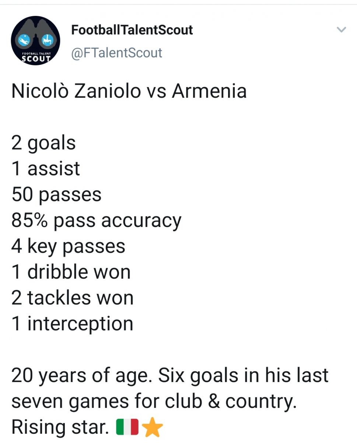Click the '1 assist' stat line
The width and height of the screenshot is (357, 443).
46,168
